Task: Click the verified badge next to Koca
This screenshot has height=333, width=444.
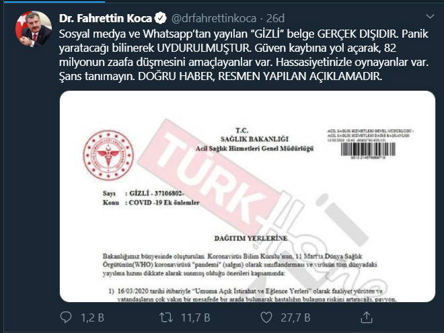Action: tap(161, 18)
